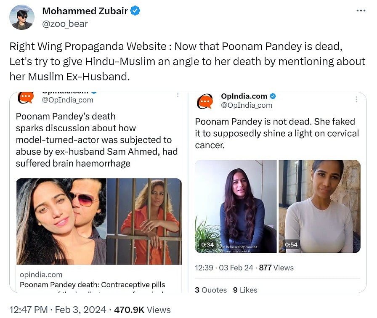The image size is (377, 318).
Task: Play the 0:34 video thumbnail
Action: (236, 206)
